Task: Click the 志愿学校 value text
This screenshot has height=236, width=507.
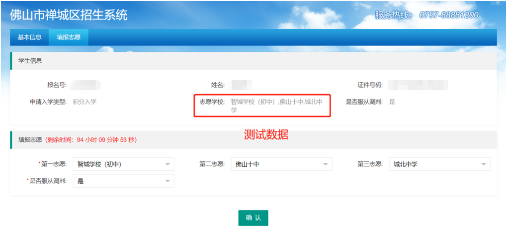Action: tap(276, 106)
